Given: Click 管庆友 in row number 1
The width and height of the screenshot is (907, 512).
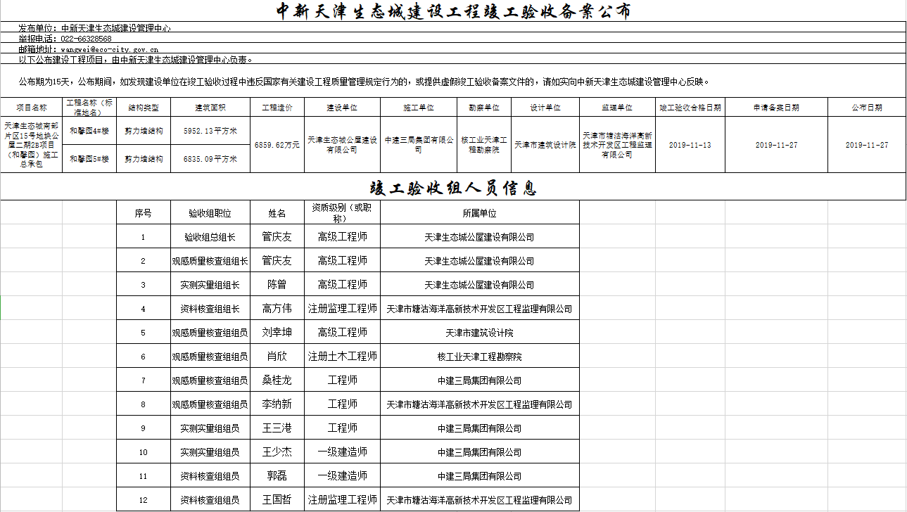Looking at the screenshot, I should (277, 237).
